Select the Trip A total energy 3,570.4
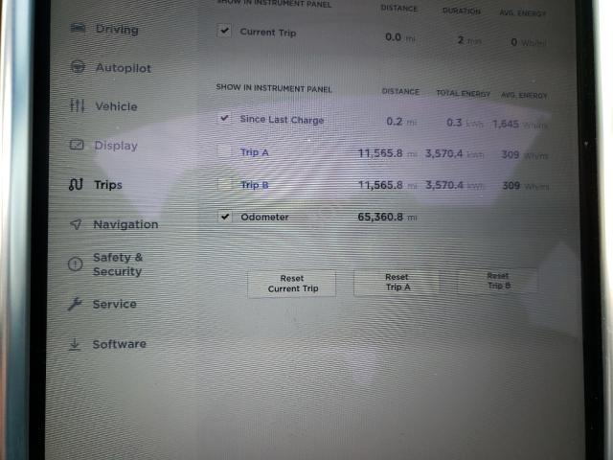The image size is (613, 460). [443, 153]
